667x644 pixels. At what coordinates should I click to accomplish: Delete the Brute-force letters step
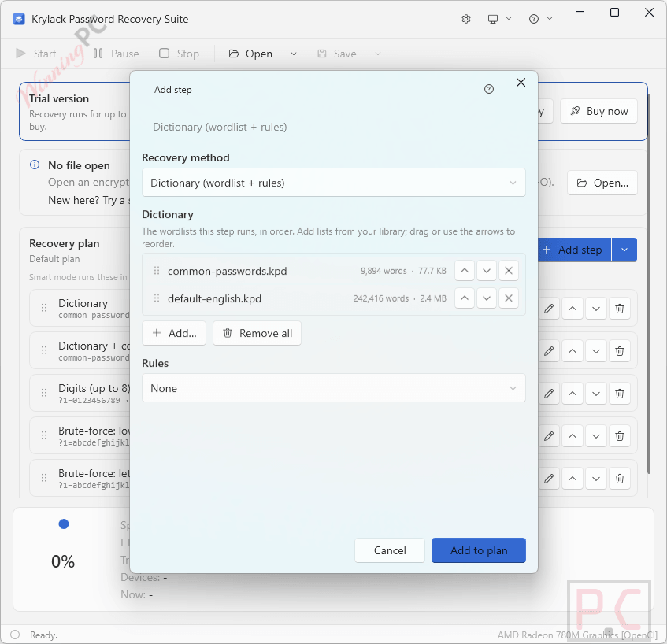(620, 479)
